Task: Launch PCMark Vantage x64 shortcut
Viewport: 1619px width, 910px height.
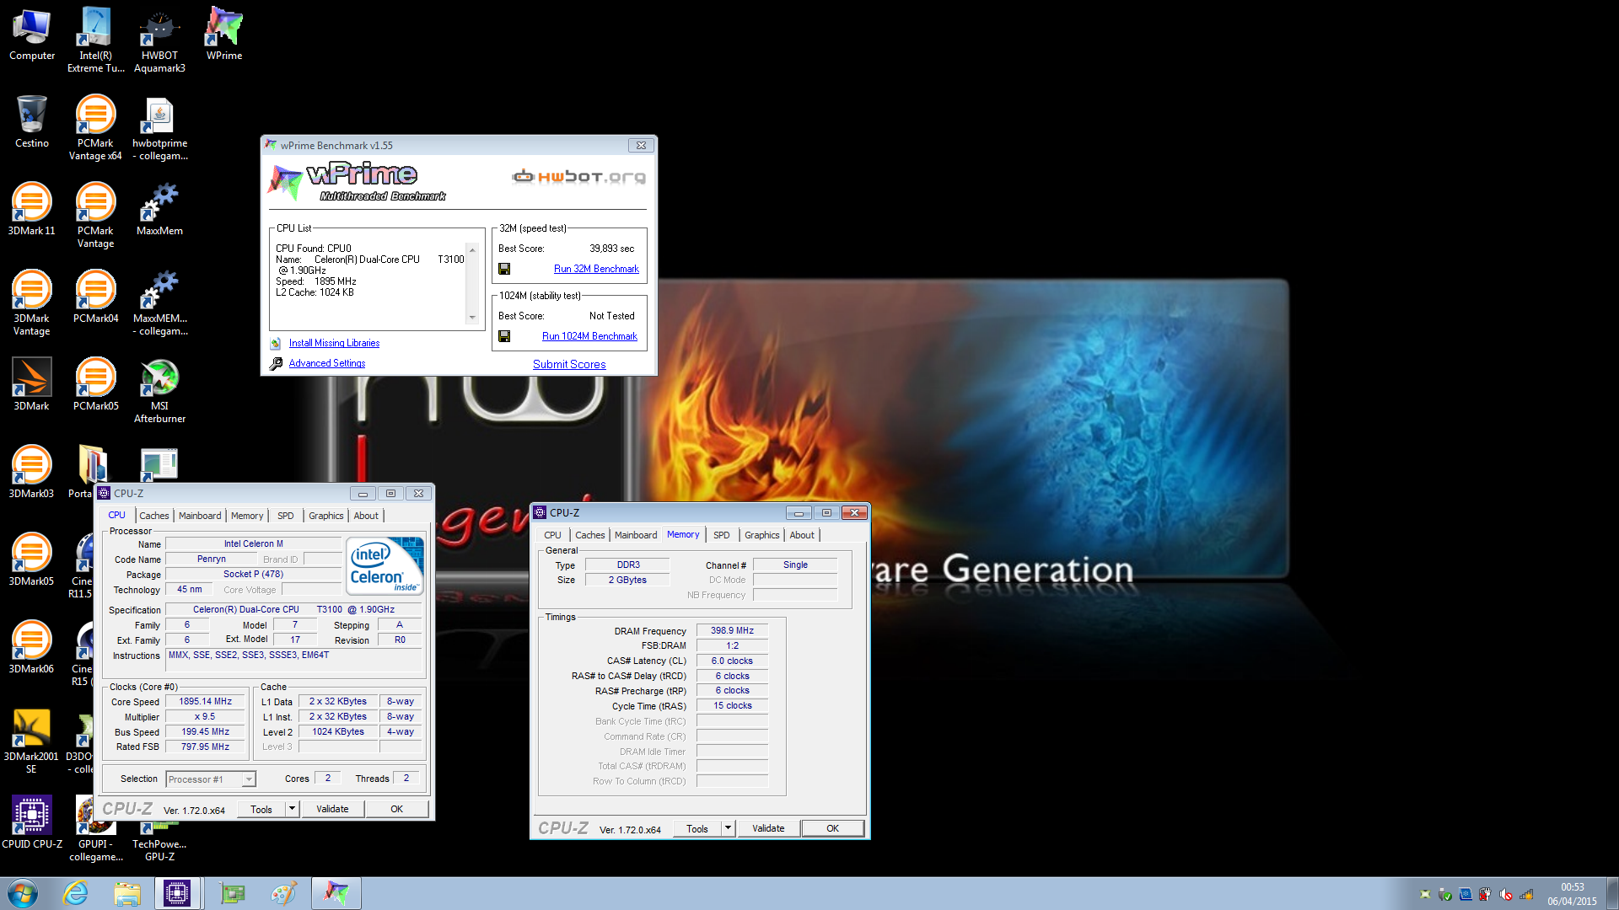Action: pyautogui.click(x=95, y=127)
